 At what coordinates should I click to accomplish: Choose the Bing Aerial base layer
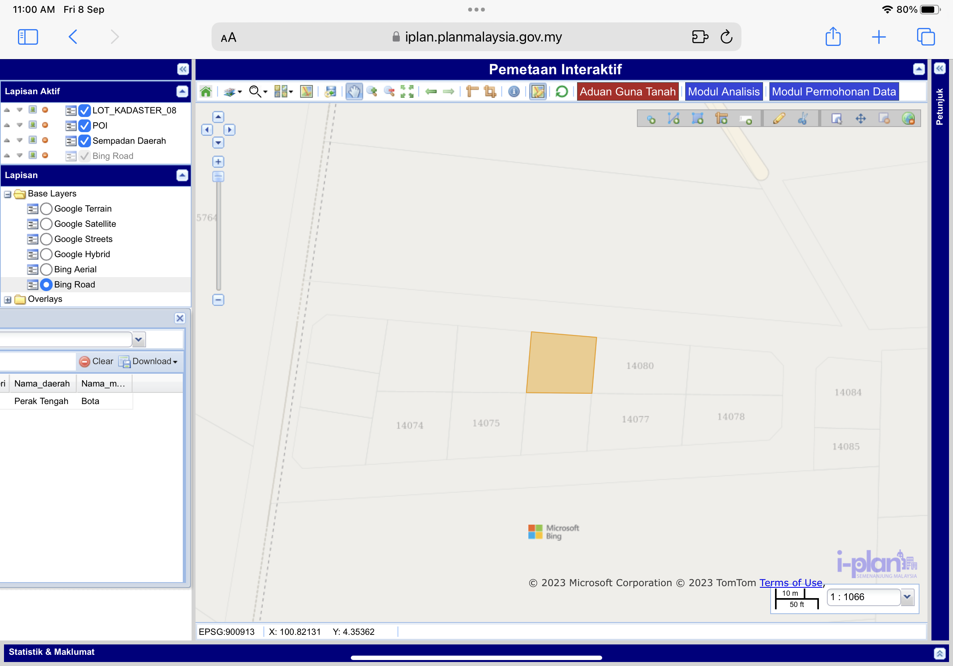pos(46,270)
